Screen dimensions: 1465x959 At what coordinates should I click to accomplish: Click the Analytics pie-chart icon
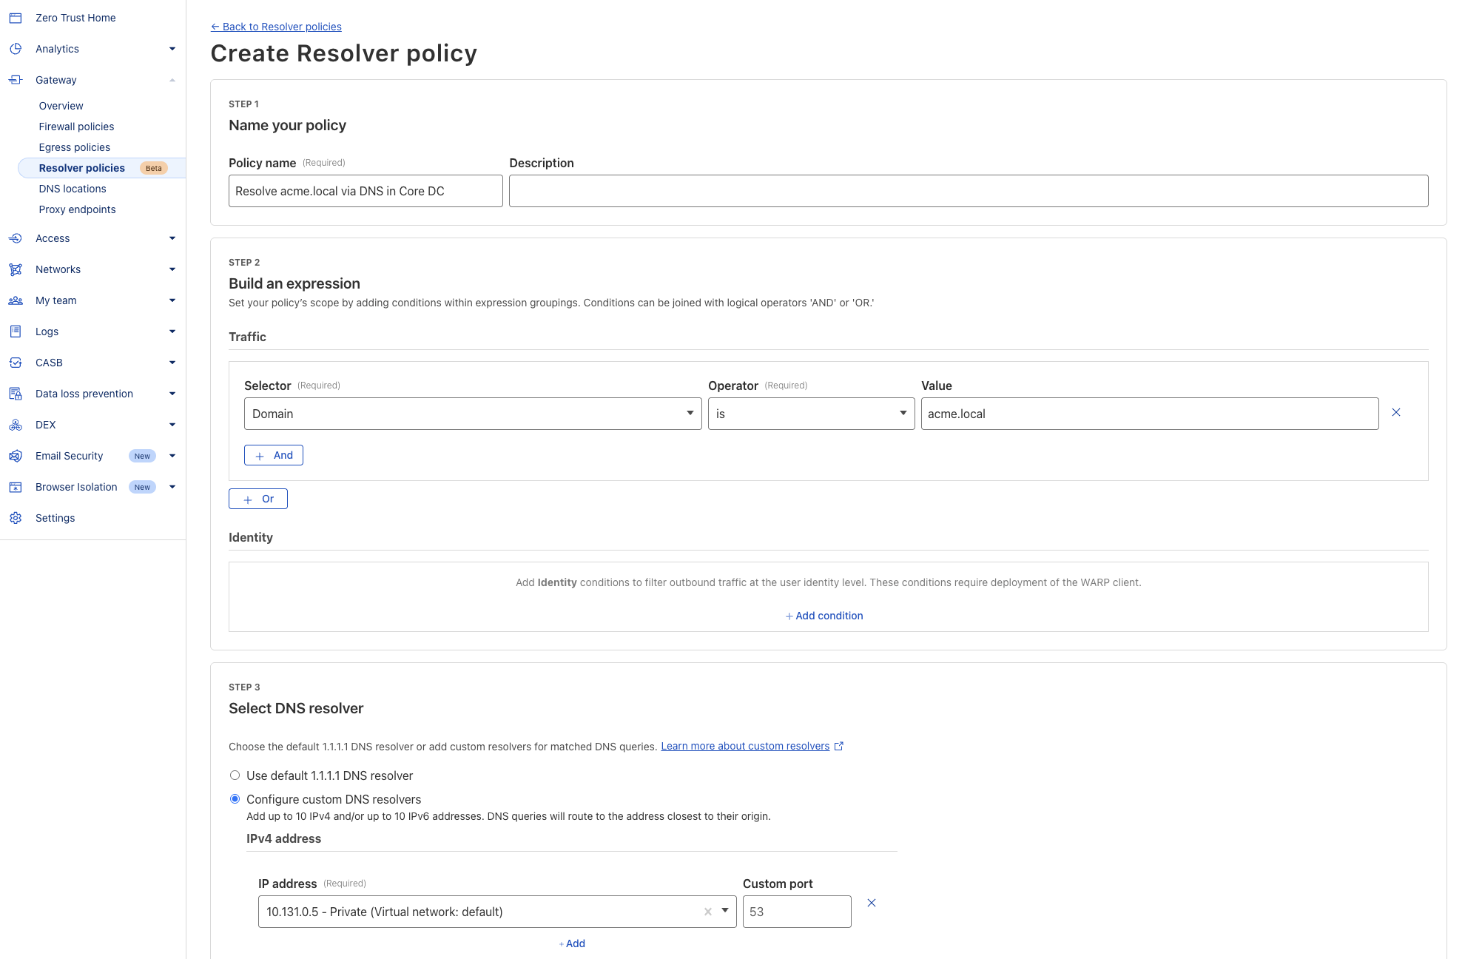(x=16, y=49)
